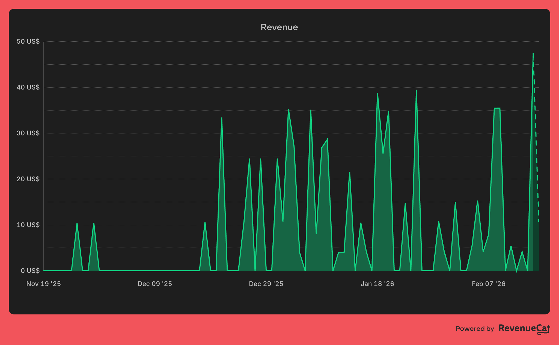The height and width of the screenshot is (345, 559).
Task: Click the Jan 18 '26 date label
Action: click(377, 284)
